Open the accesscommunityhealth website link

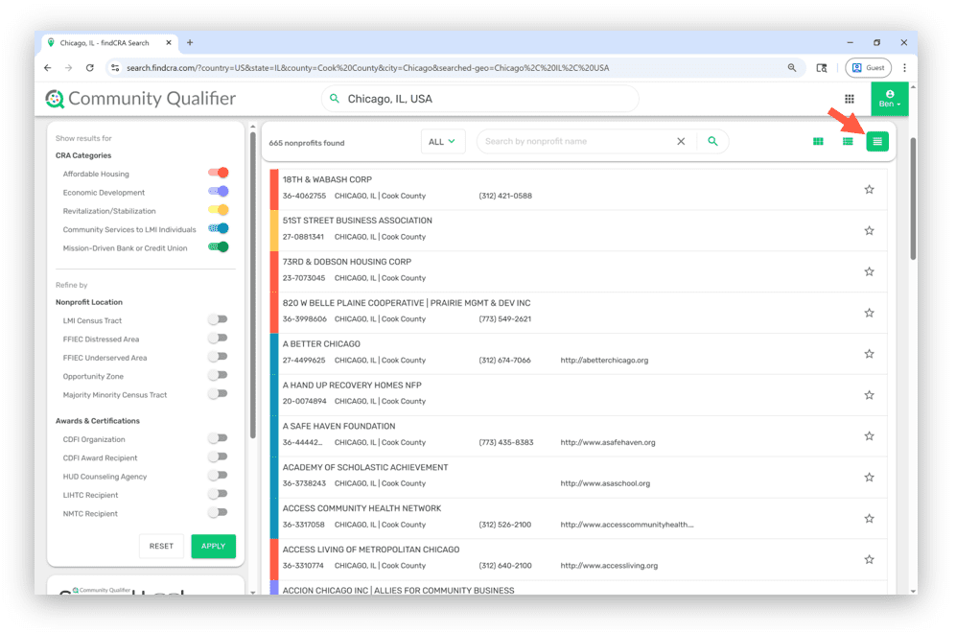click(627, 525)
